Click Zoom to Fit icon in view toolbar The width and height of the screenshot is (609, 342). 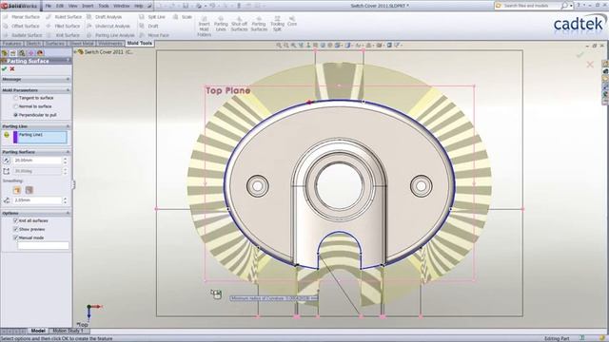(279, 46)
